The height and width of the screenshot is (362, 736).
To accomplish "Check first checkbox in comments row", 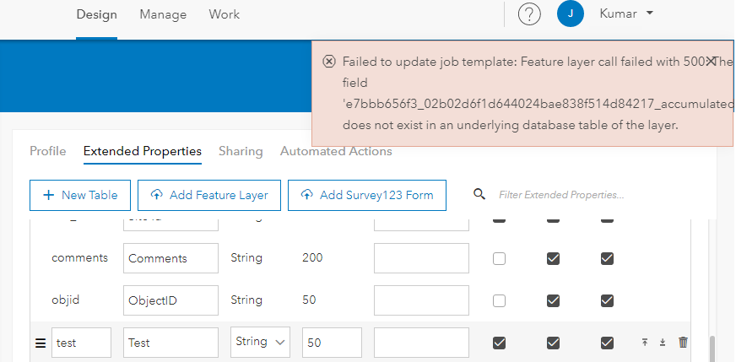I will (499, 259).
